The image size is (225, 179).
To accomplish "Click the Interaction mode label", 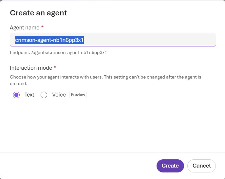I will 31,68.
